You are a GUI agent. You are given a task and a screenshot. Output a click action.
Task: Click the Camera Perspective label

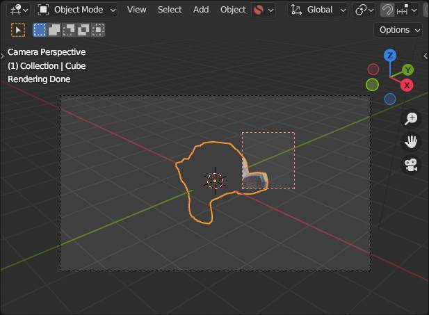47,52
